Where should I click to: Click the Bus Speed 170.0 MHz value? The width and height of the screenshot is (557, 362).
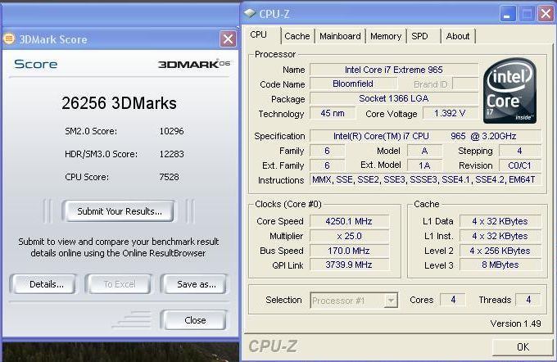[x=349, y=251]
